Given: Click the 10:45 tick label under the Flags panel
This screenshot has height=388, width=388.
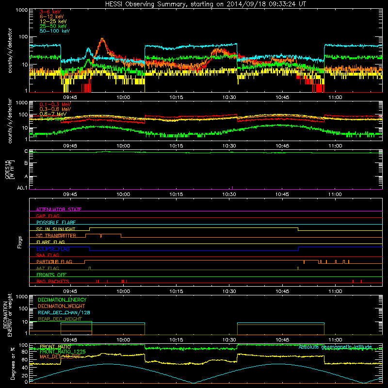Looking at the screenshot, I should pyautogui.click(x=282, y=291).
